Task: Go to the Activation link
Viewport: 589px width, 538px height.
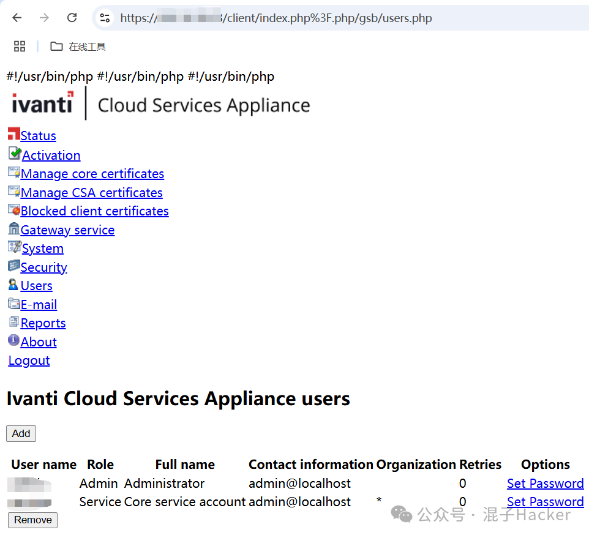Action: point(51,155)
